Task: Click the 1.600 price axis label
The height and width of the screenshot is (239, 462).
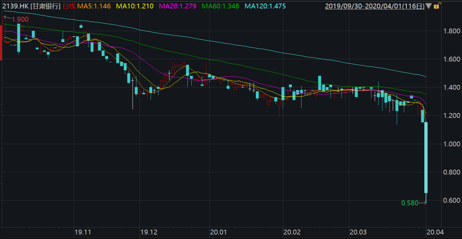Action: point(452,59)
